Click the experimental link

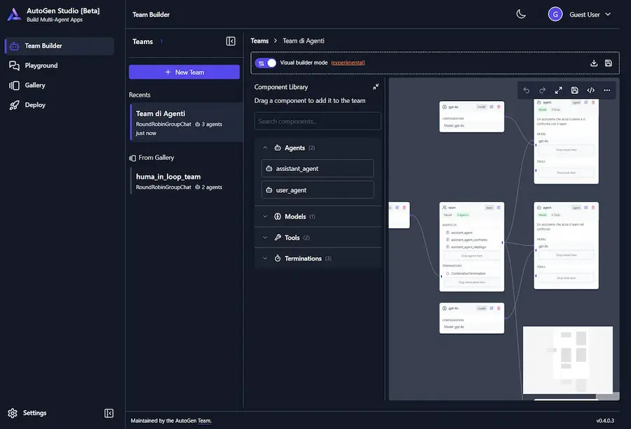pyautogui.click(x=348, y=63)
